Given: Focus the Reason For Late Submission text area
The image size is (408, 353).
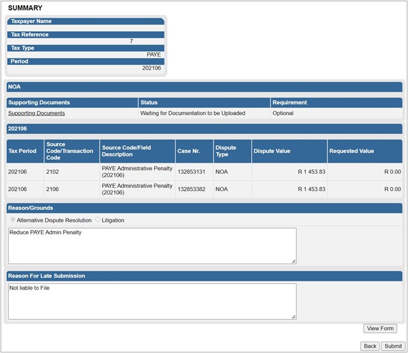Looking at the screenshot, I should click(x=151, y=301).
